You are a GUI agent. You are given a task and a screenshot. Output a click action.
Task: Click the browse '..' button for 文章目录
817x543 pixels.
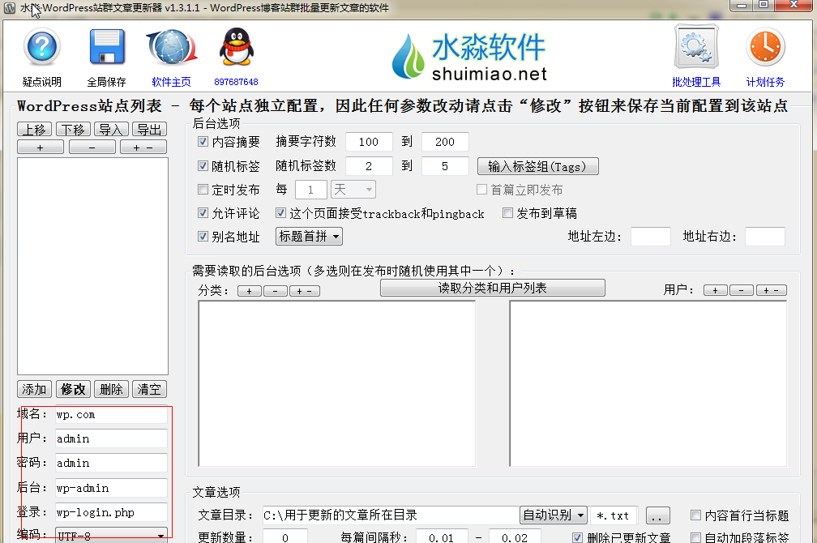click(657, 516)
